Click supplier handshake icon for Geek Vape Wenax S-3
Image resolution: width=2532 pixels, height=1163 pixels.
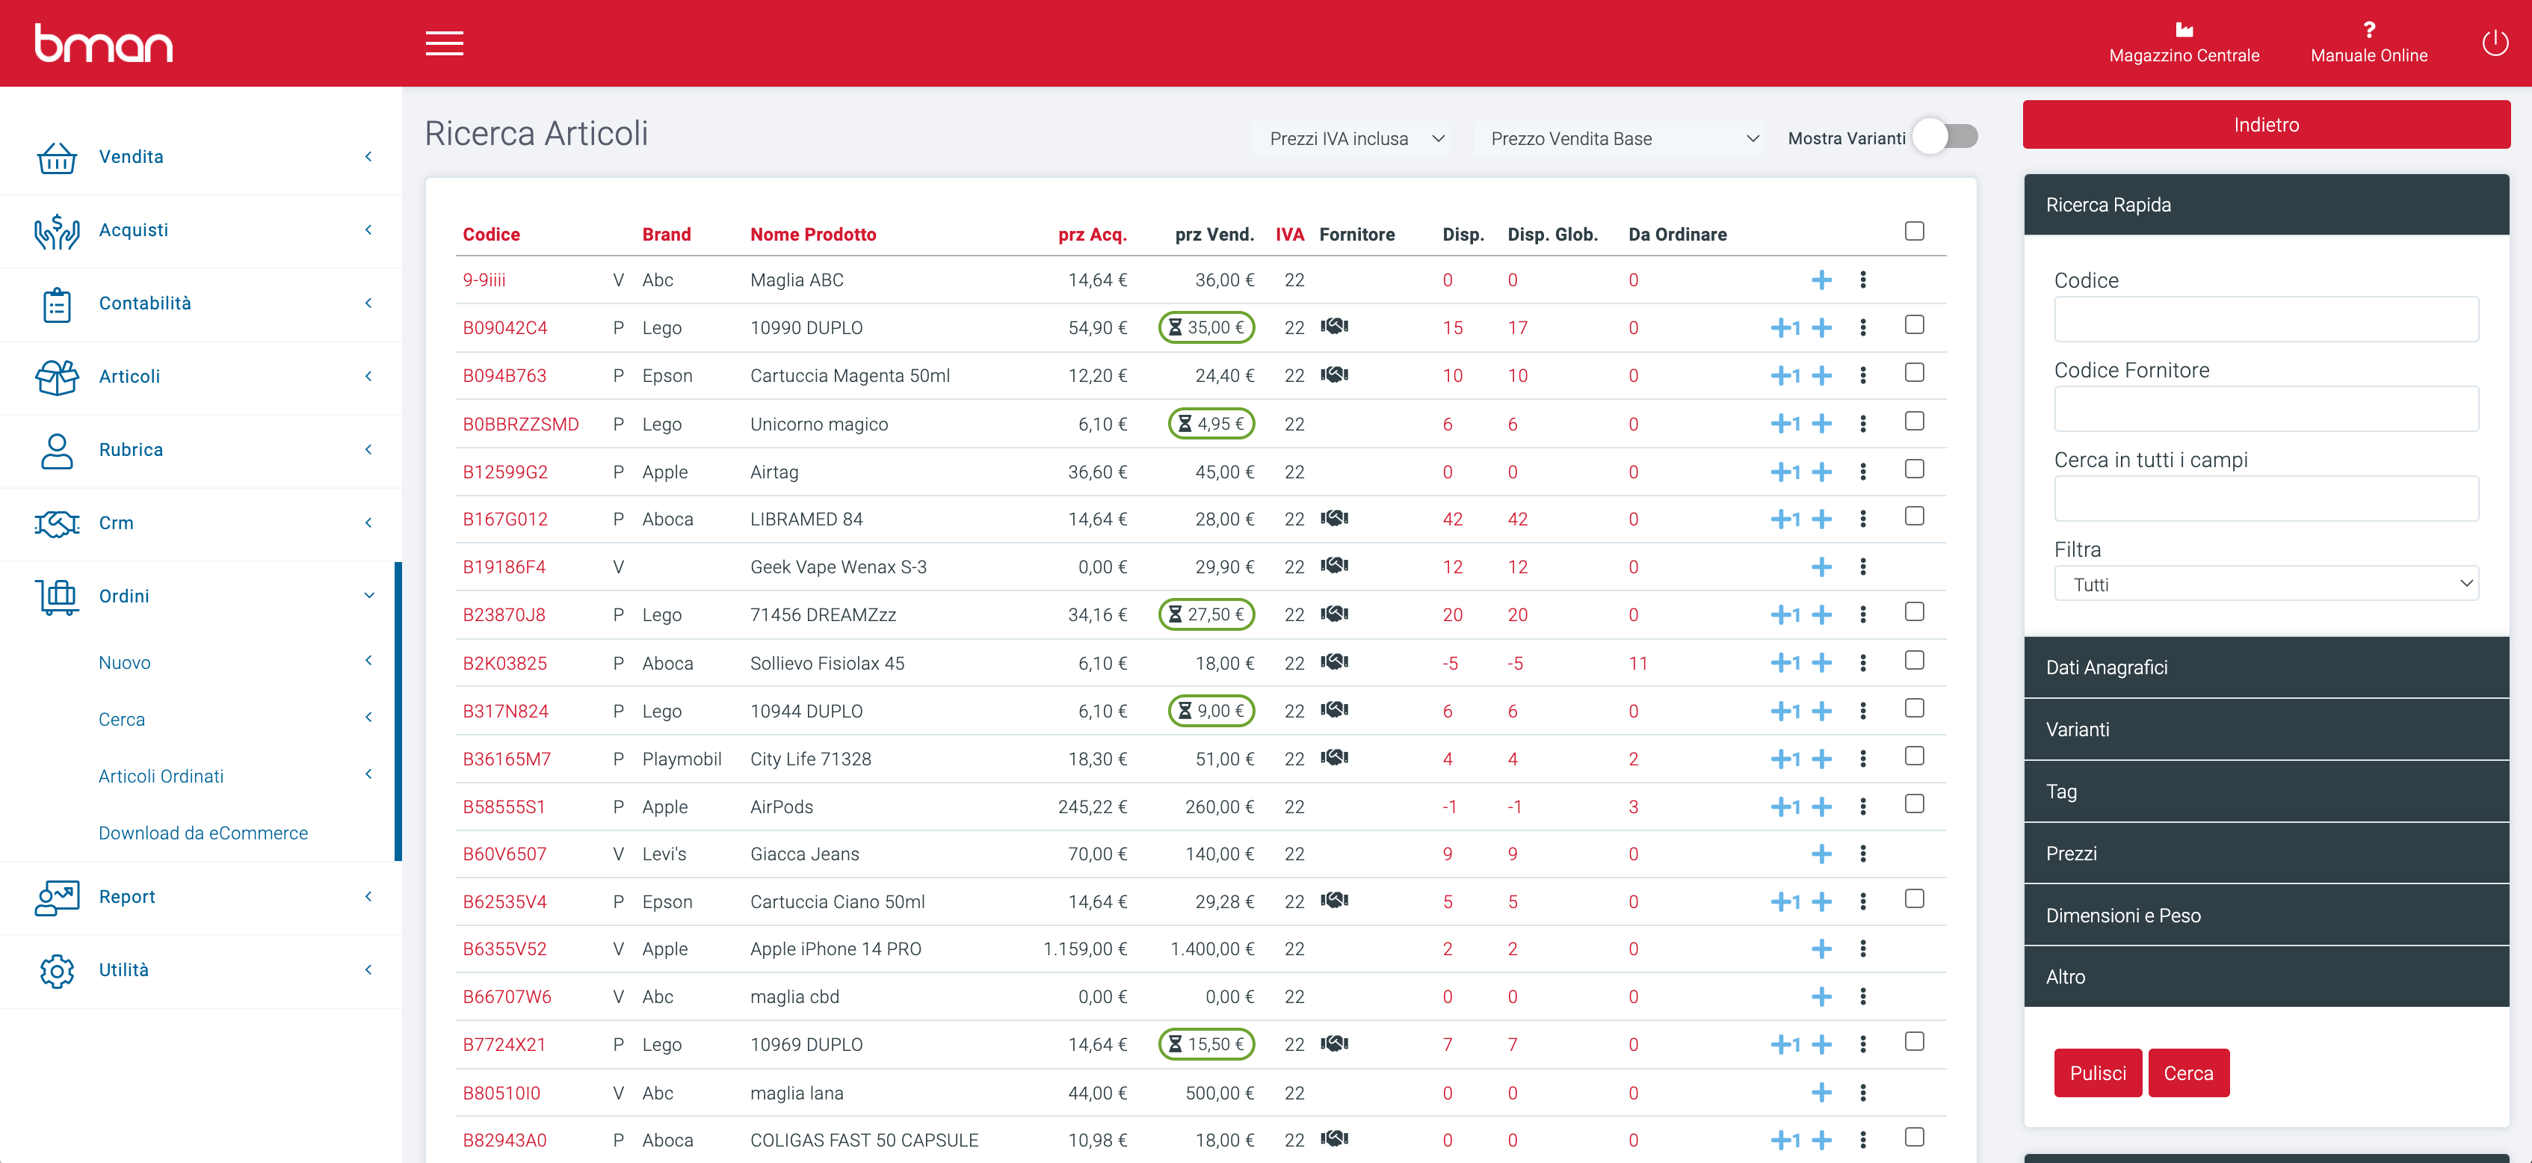[1334, 565]
